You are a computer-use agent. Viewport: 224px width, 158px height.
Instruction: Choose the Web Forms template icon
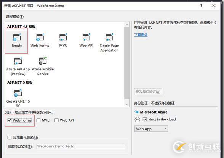click(40, 37)
